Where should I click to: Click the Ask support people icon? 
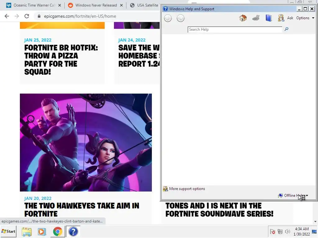pyautogui.click(x=281, y=18)
